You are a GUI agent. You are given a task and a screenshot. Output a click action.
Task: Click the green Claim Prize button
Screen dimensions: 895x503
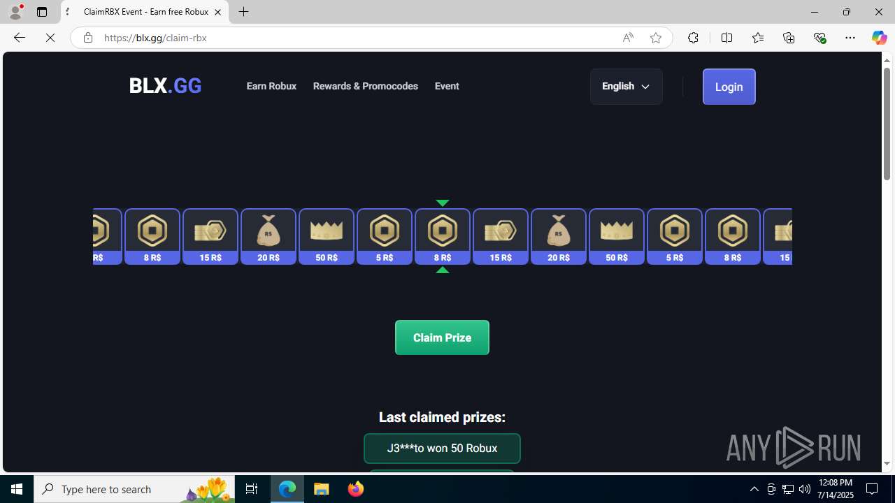coord(442,337)
